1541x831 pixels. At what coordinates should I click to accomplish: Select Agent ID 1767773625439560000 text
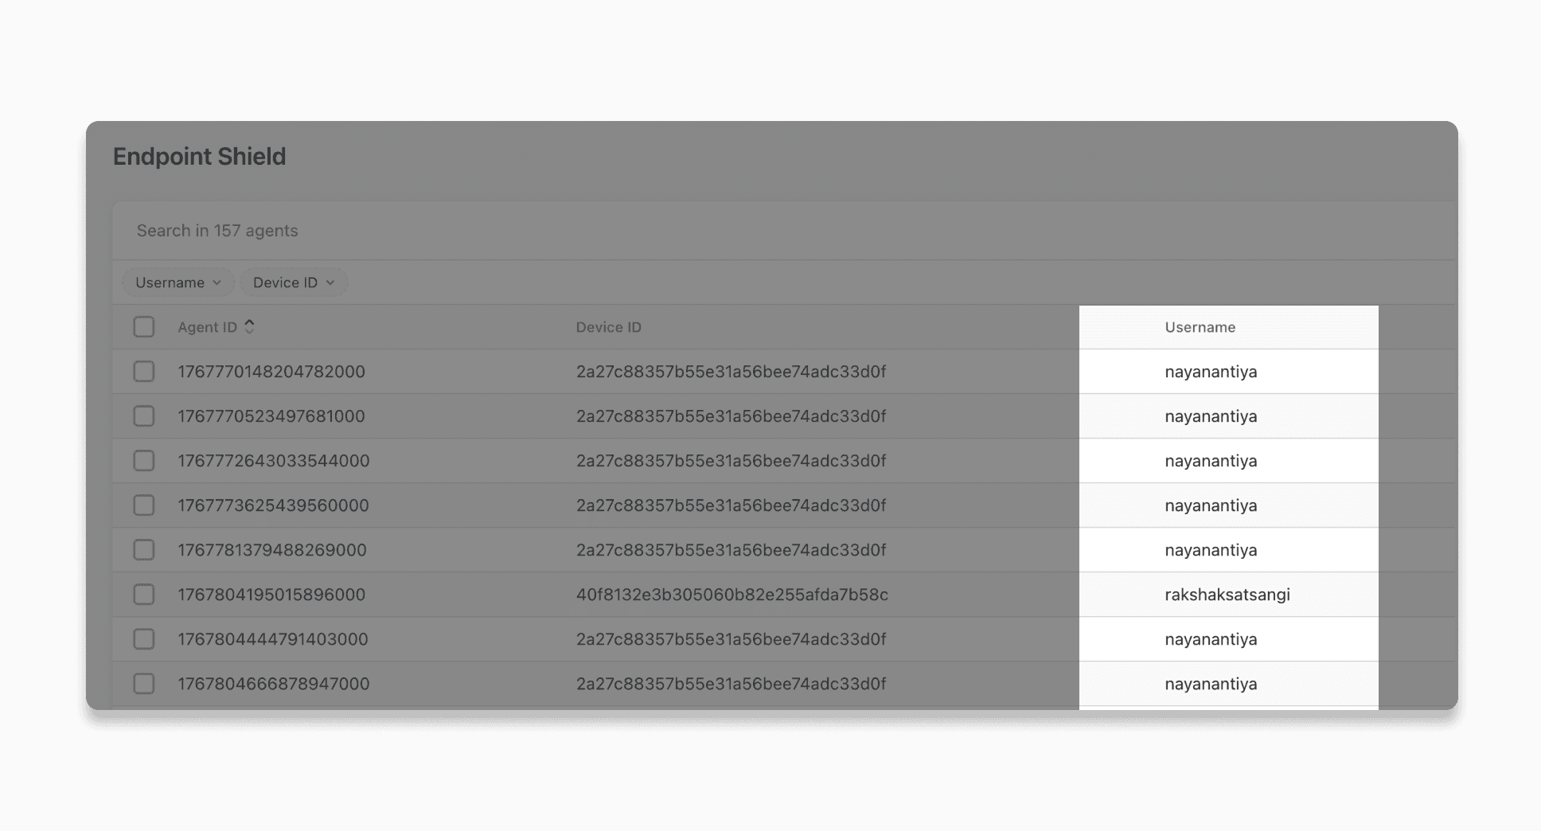coord(273,505)
